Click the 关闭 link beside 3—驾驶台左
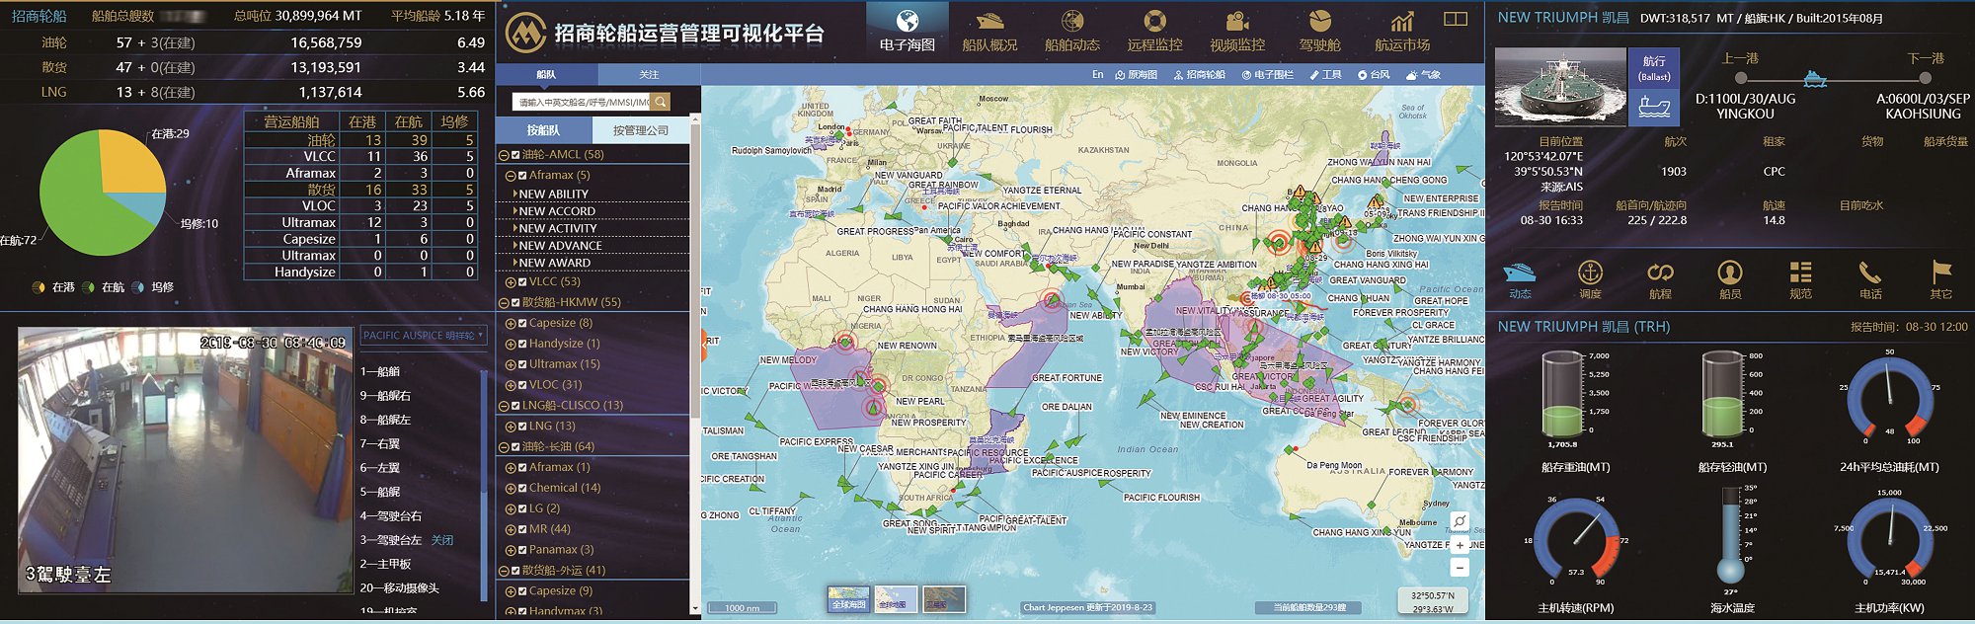 (442, 540)
